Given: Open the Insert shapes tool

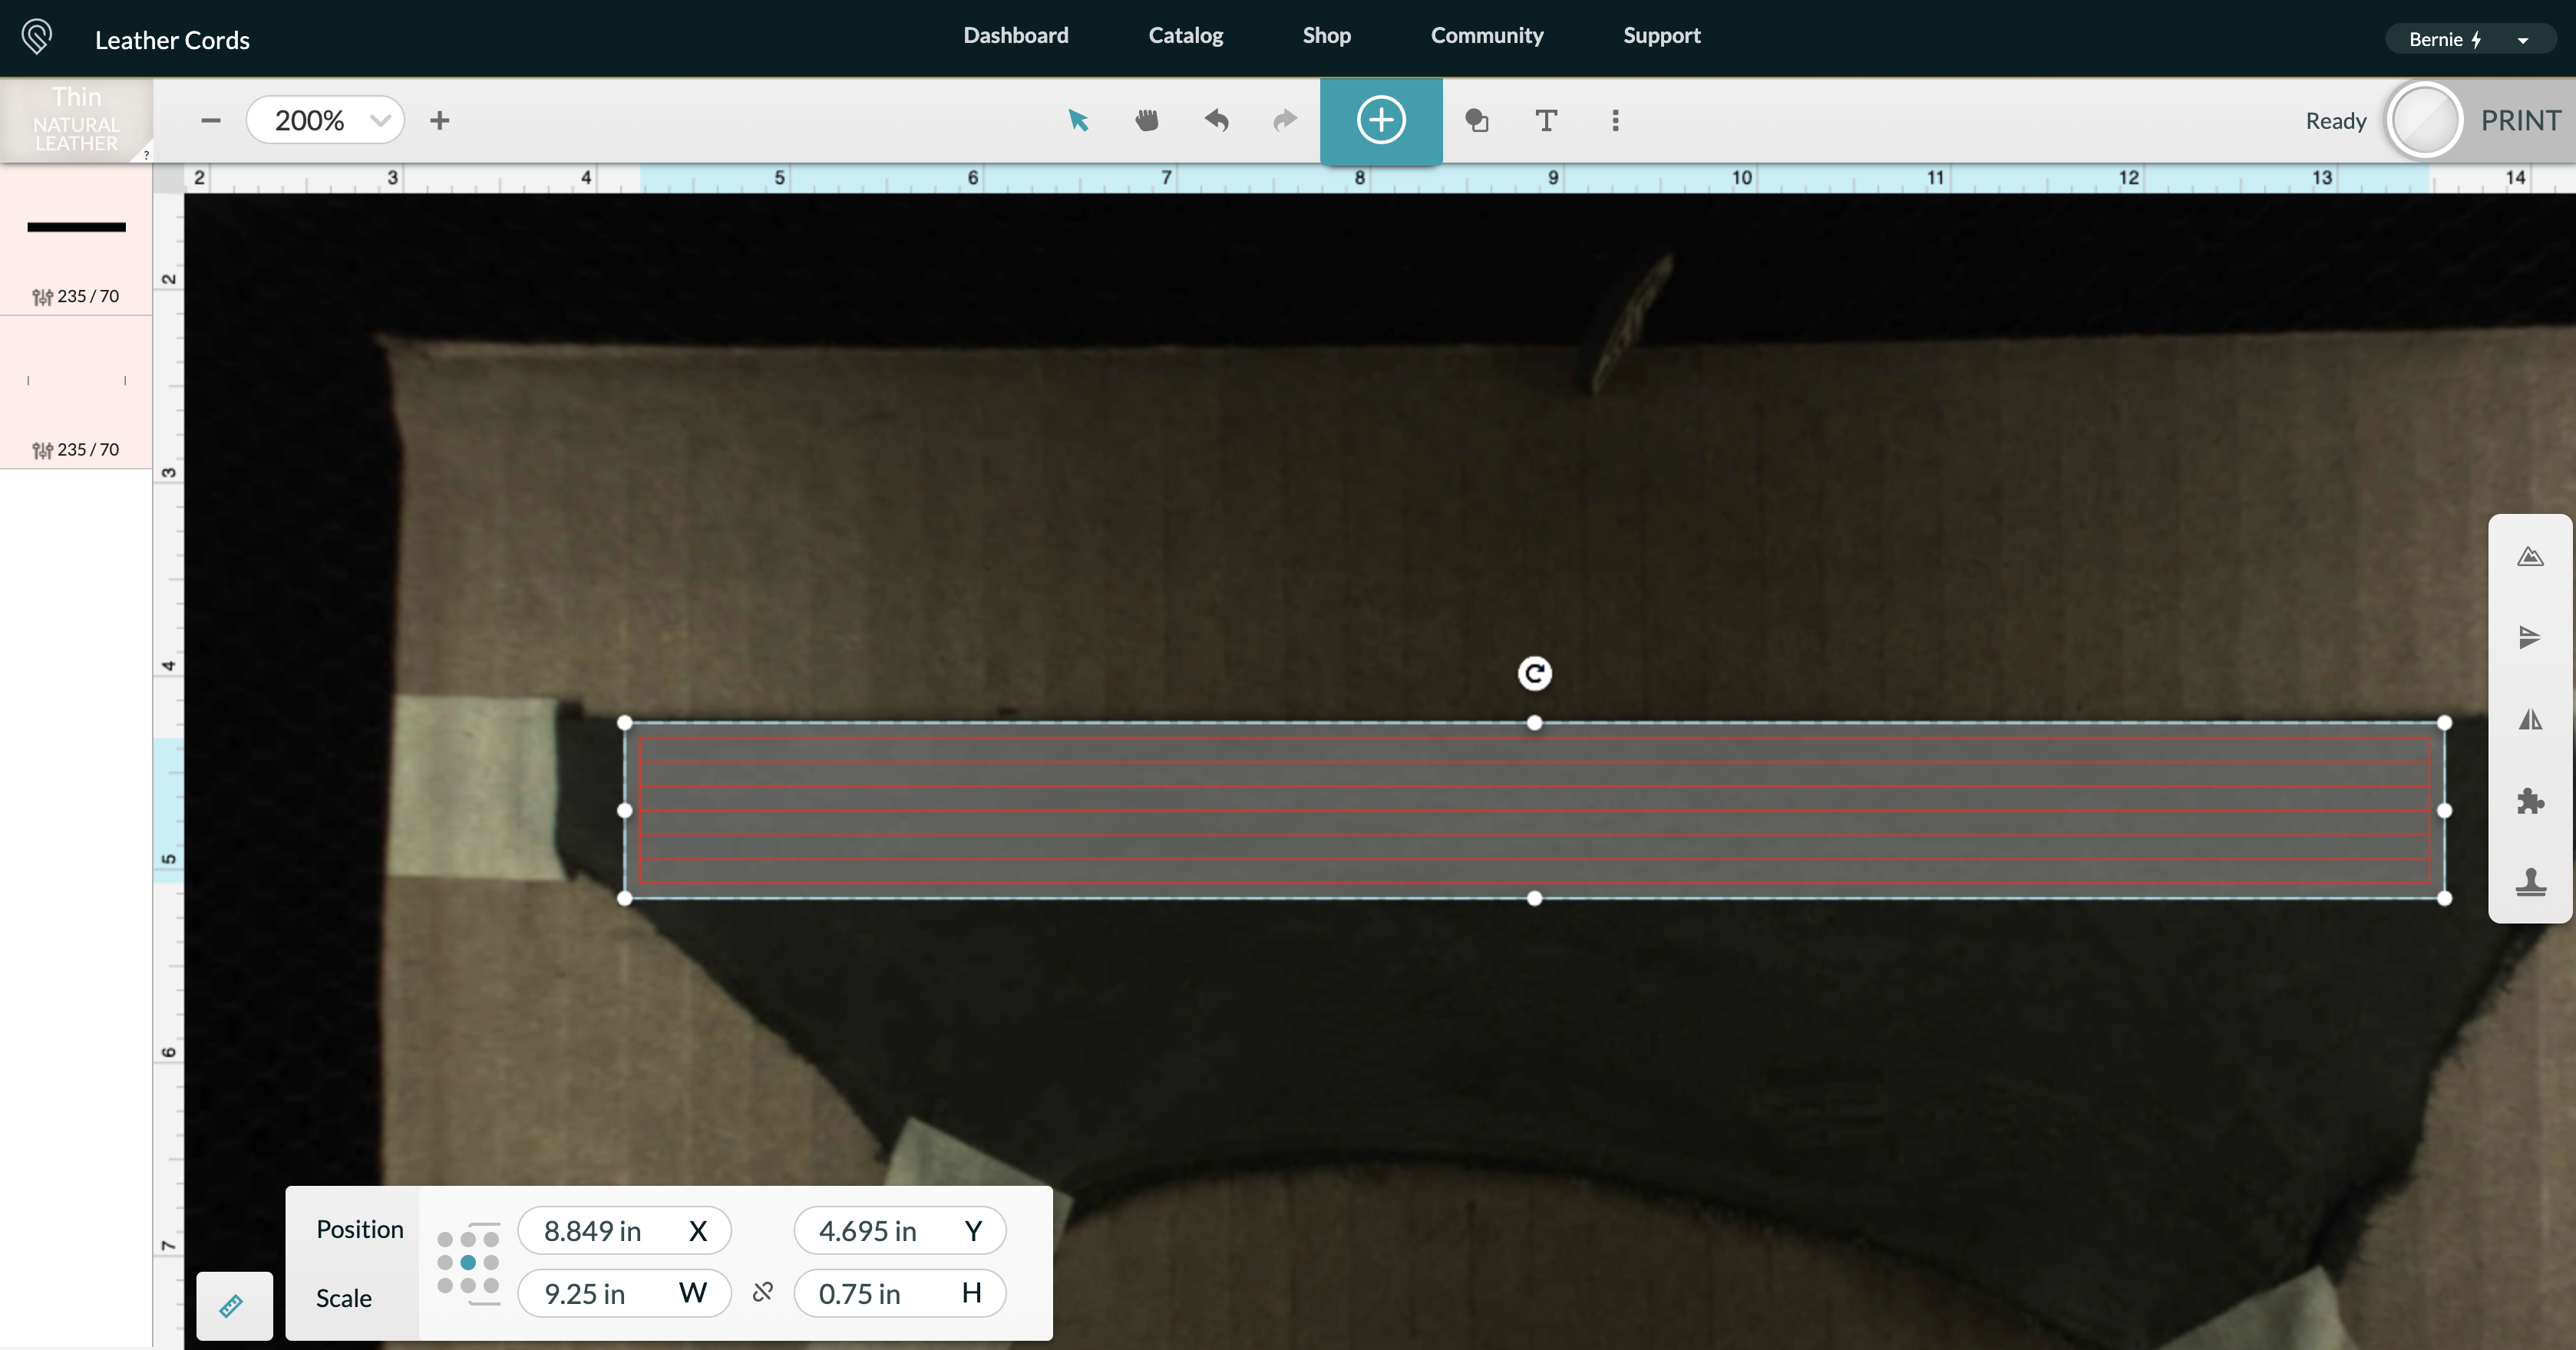Looking at the screenshot, I should tap(1477, 121).
